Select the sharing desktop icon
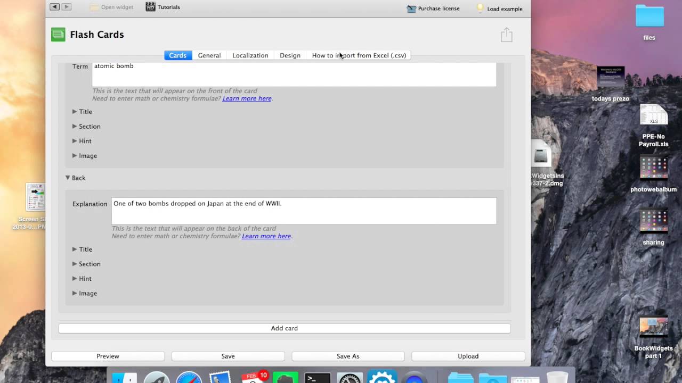Screen dimensions: 682x383 pos(654,228)
